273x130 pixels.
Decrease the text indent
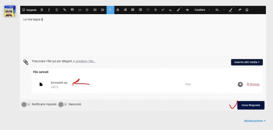[x=148, y=10]
